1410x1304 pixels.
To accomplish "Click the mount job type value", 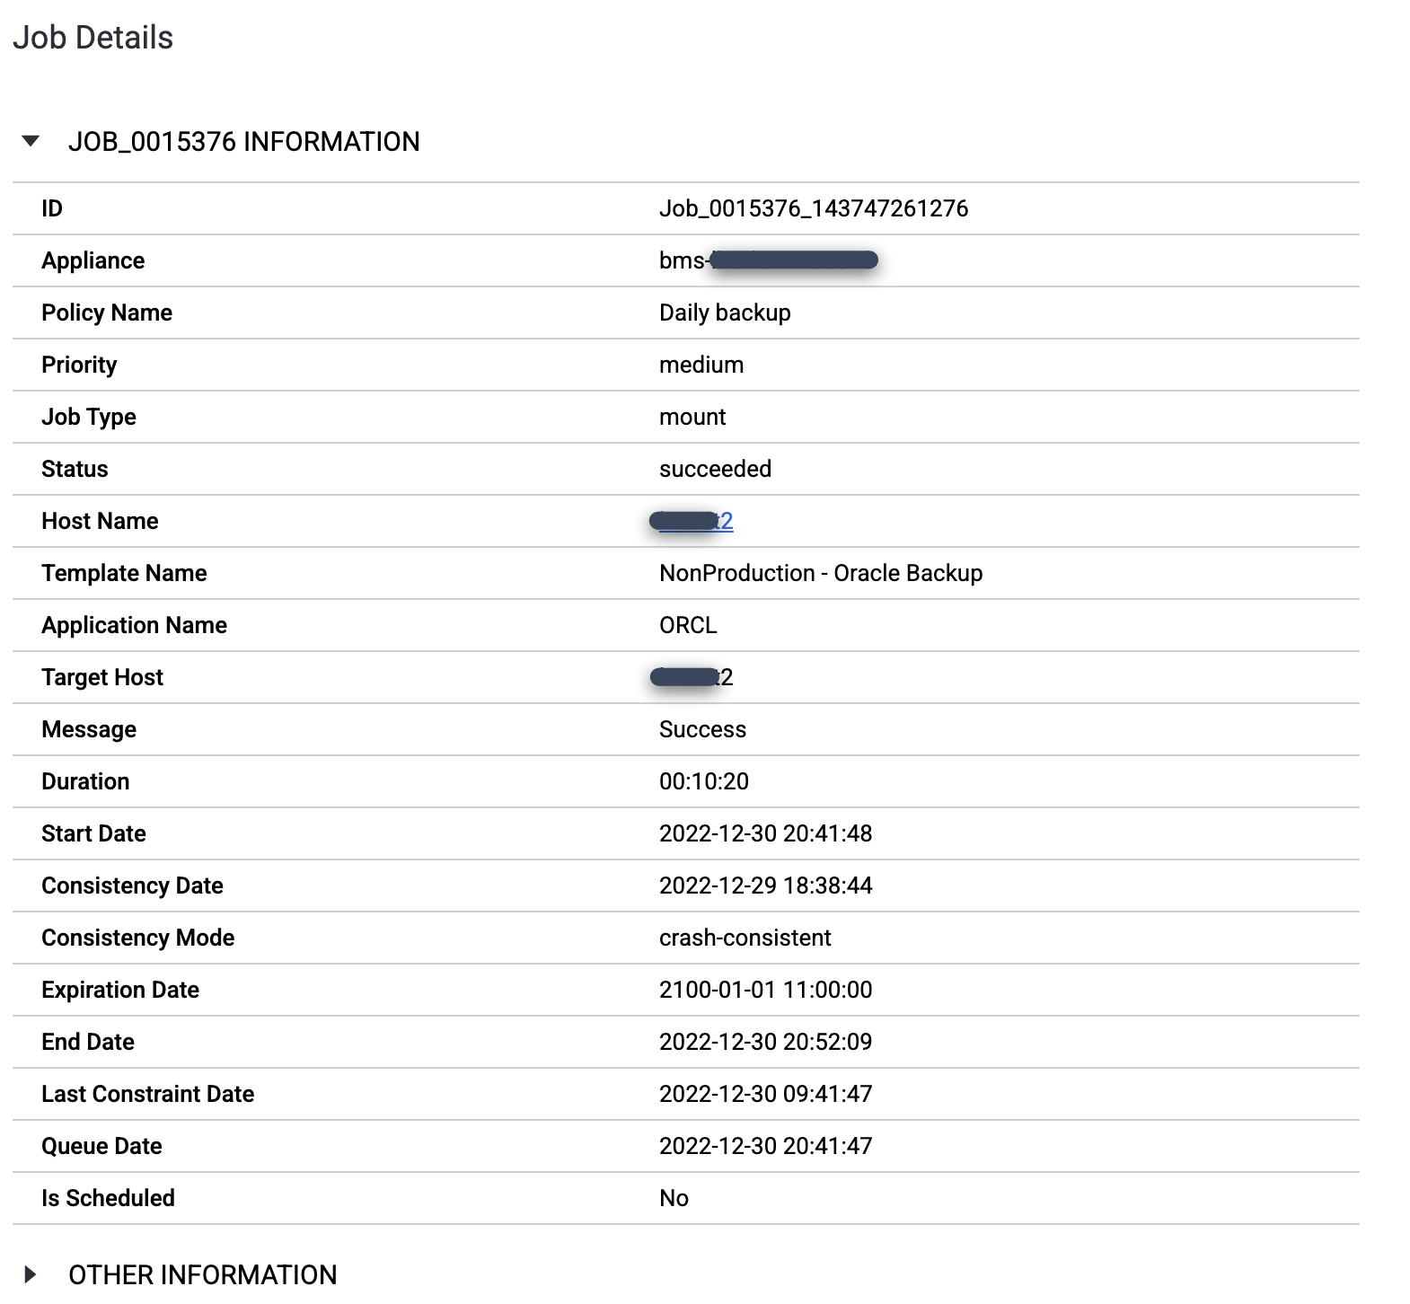I will coord(692,417).
